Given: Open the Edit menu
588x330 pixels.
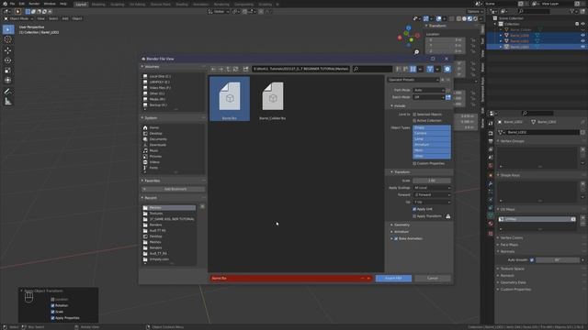Looking at the screenshot, I should click(22, 4).
